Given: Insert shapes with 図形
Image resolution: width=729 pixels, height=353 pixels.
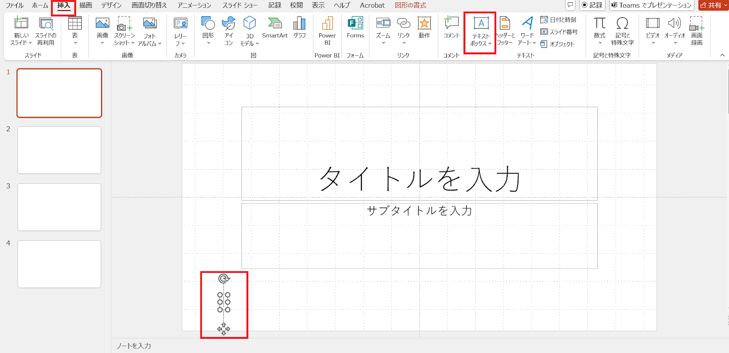Looking at the screenshot, I should 208,31.
